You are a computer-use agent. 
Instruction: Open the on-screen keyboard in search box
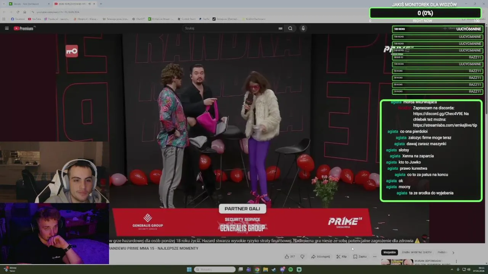pyautogui.click(x=280, y=28)
